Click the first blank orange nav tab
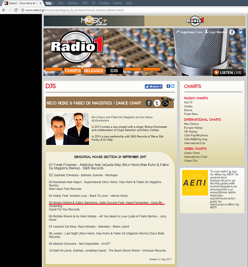248x267 pixels. pyautogui.click(x=54, y=69)
